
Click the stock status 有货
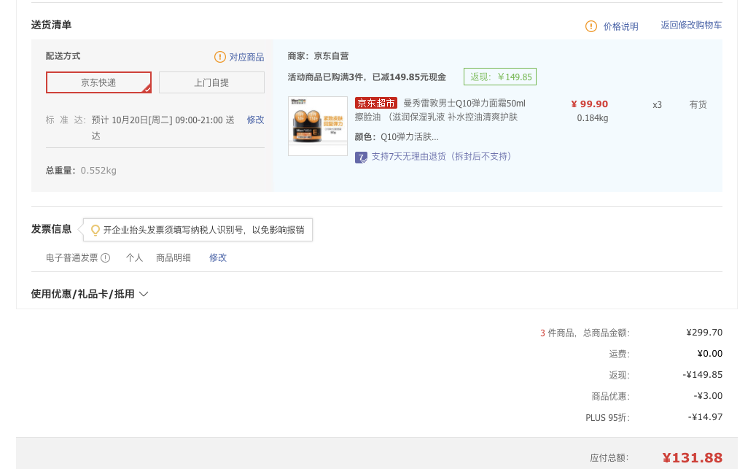tap(698, 104)
